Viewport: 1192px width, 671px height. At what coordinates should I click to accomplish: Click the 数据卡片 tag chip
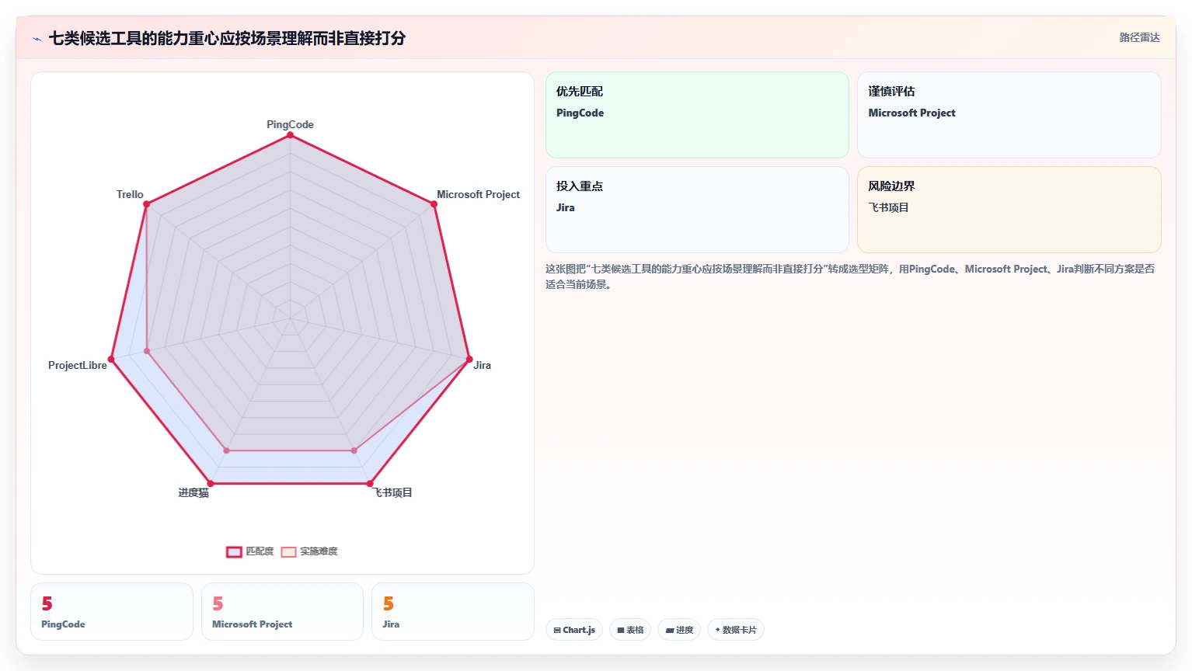[736, 630]
